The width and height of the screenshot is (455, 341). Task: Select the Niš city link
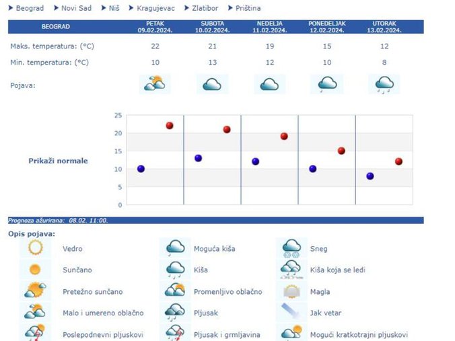[118, 8]
